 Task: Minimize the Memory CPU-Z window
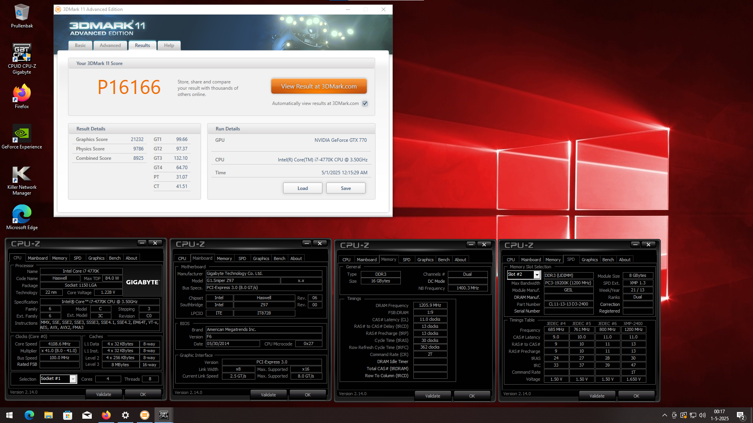coord(471,244)
